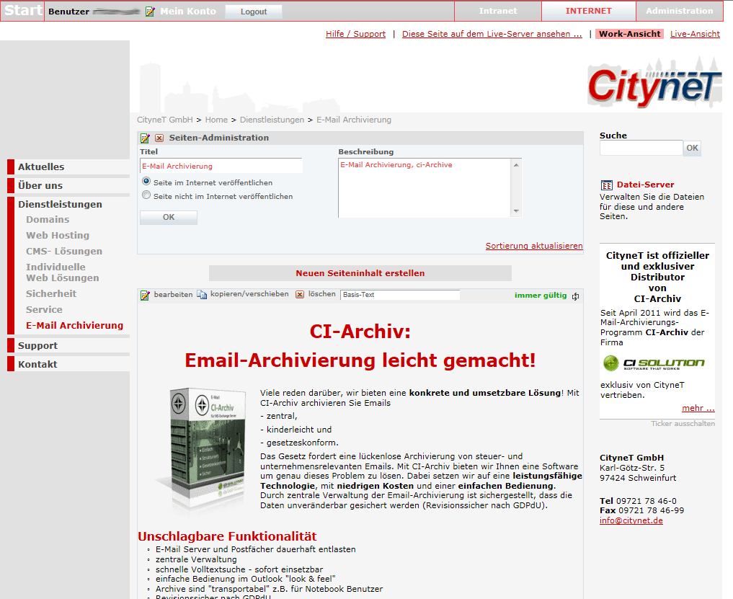
Task: Go to the Domains subpage
Action: [48, 220]
